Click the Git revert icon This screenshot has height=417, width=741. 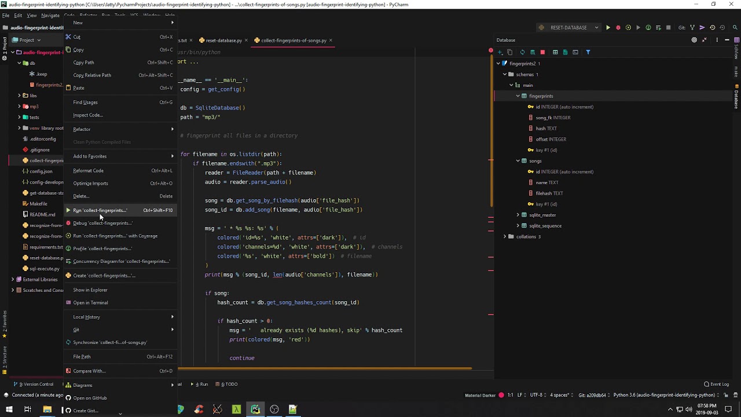[722, 27]
